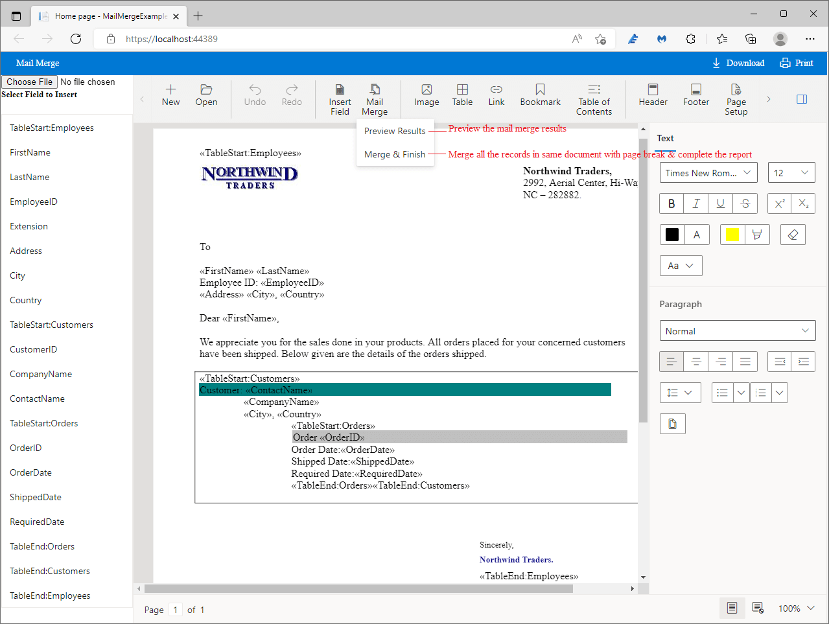Viewport: 829px width, 624px height.
Task: Click the Download link in the header
Action: (738, 63)
